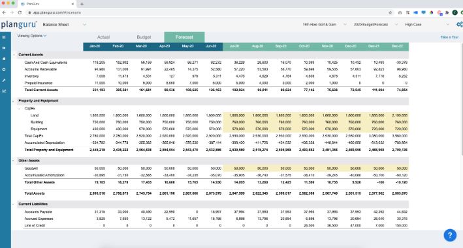Expand Viewing Options
The image size is (463, 248).
coord(32,36)
